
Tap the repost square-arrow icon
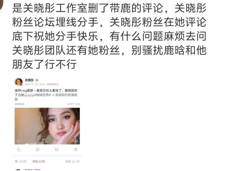(57, 150)
